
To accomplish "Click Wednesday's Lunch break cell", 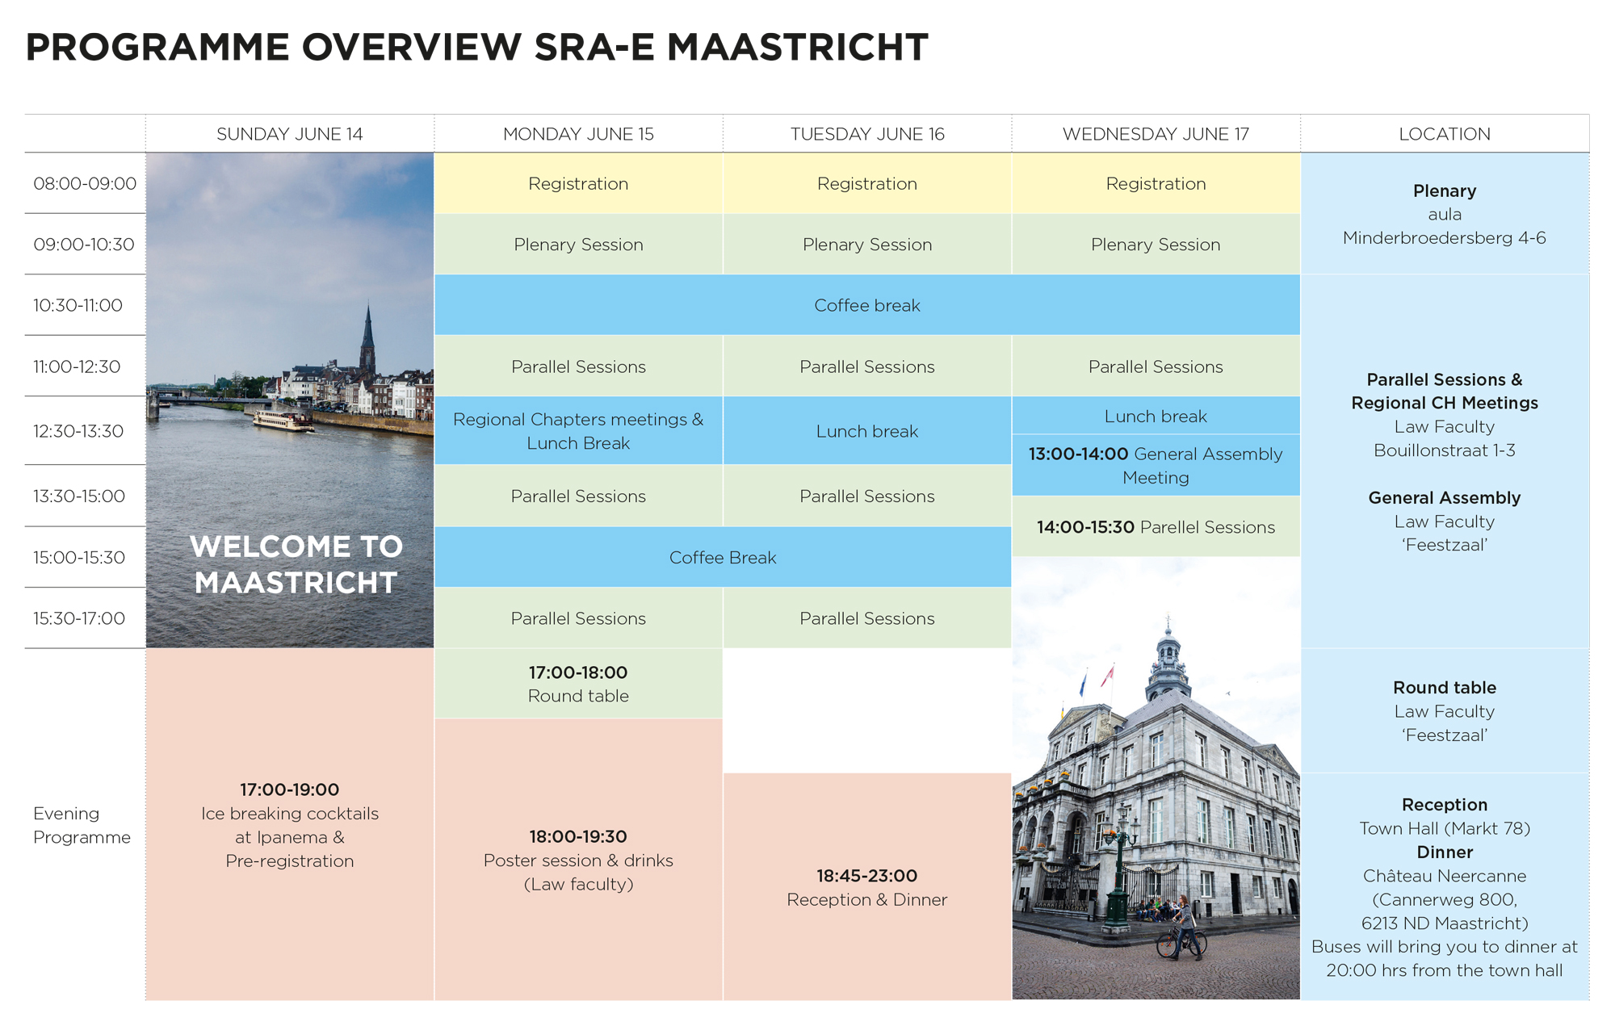I will coord(1156,416).
